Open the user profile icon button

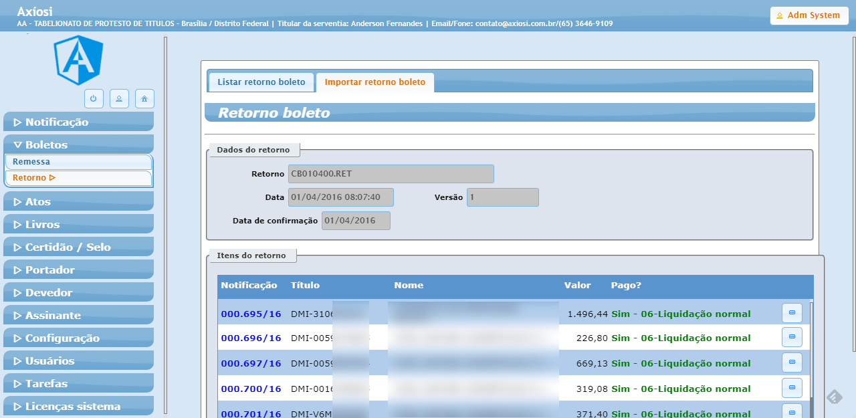(x=119, y=98)
